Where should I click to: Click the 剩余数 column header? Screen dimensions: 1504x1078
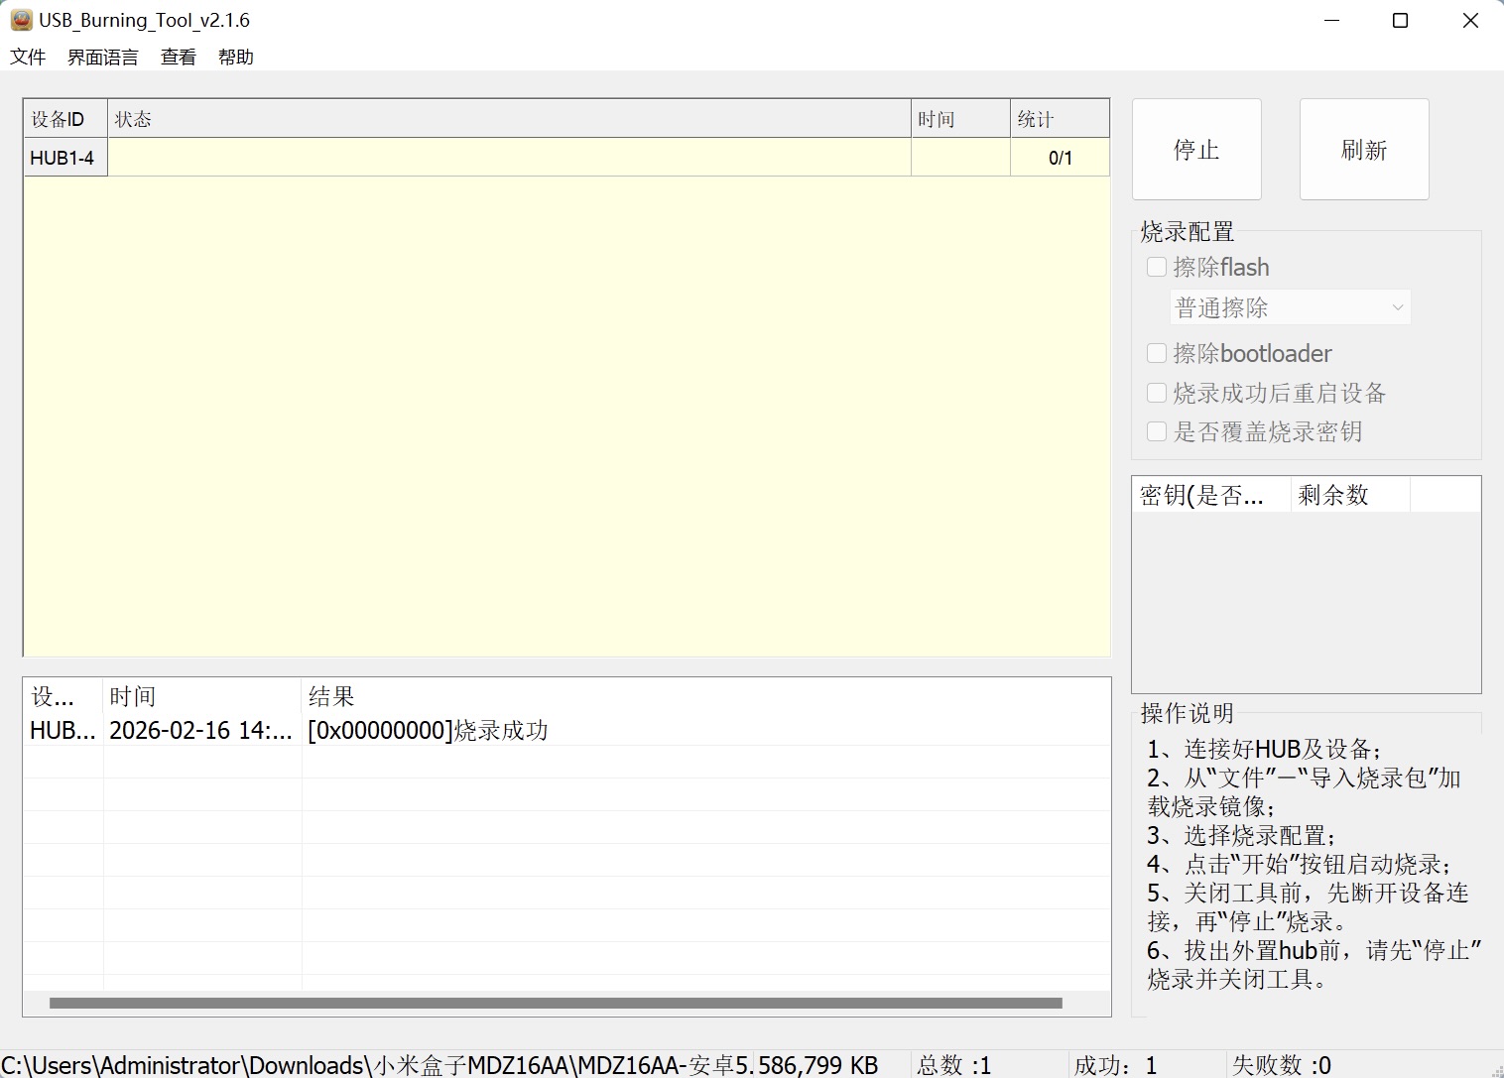pyautogui.click(x=1348, y=495)
